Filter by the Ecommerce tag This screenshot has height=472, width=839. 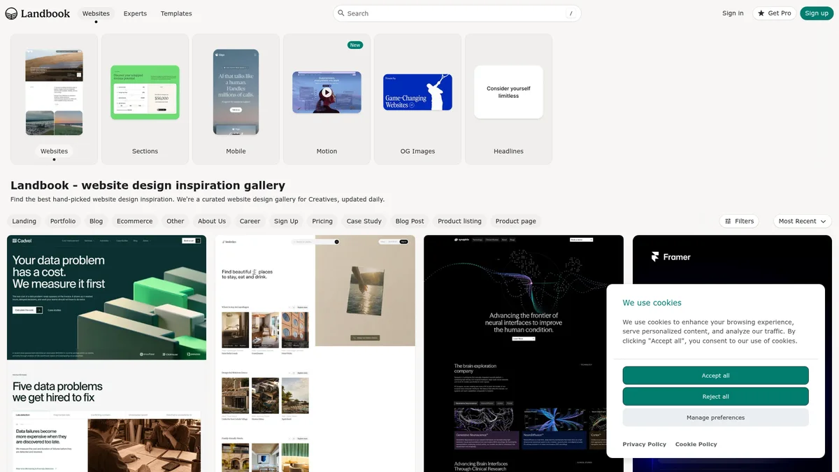click(x=135, y=221)
